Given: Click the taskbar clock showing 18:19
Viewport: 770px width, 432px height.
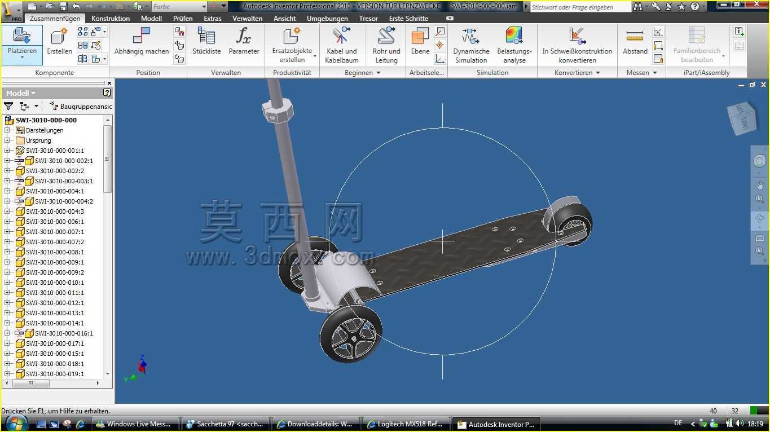Looking at the screenshot, I should point(755,424).
